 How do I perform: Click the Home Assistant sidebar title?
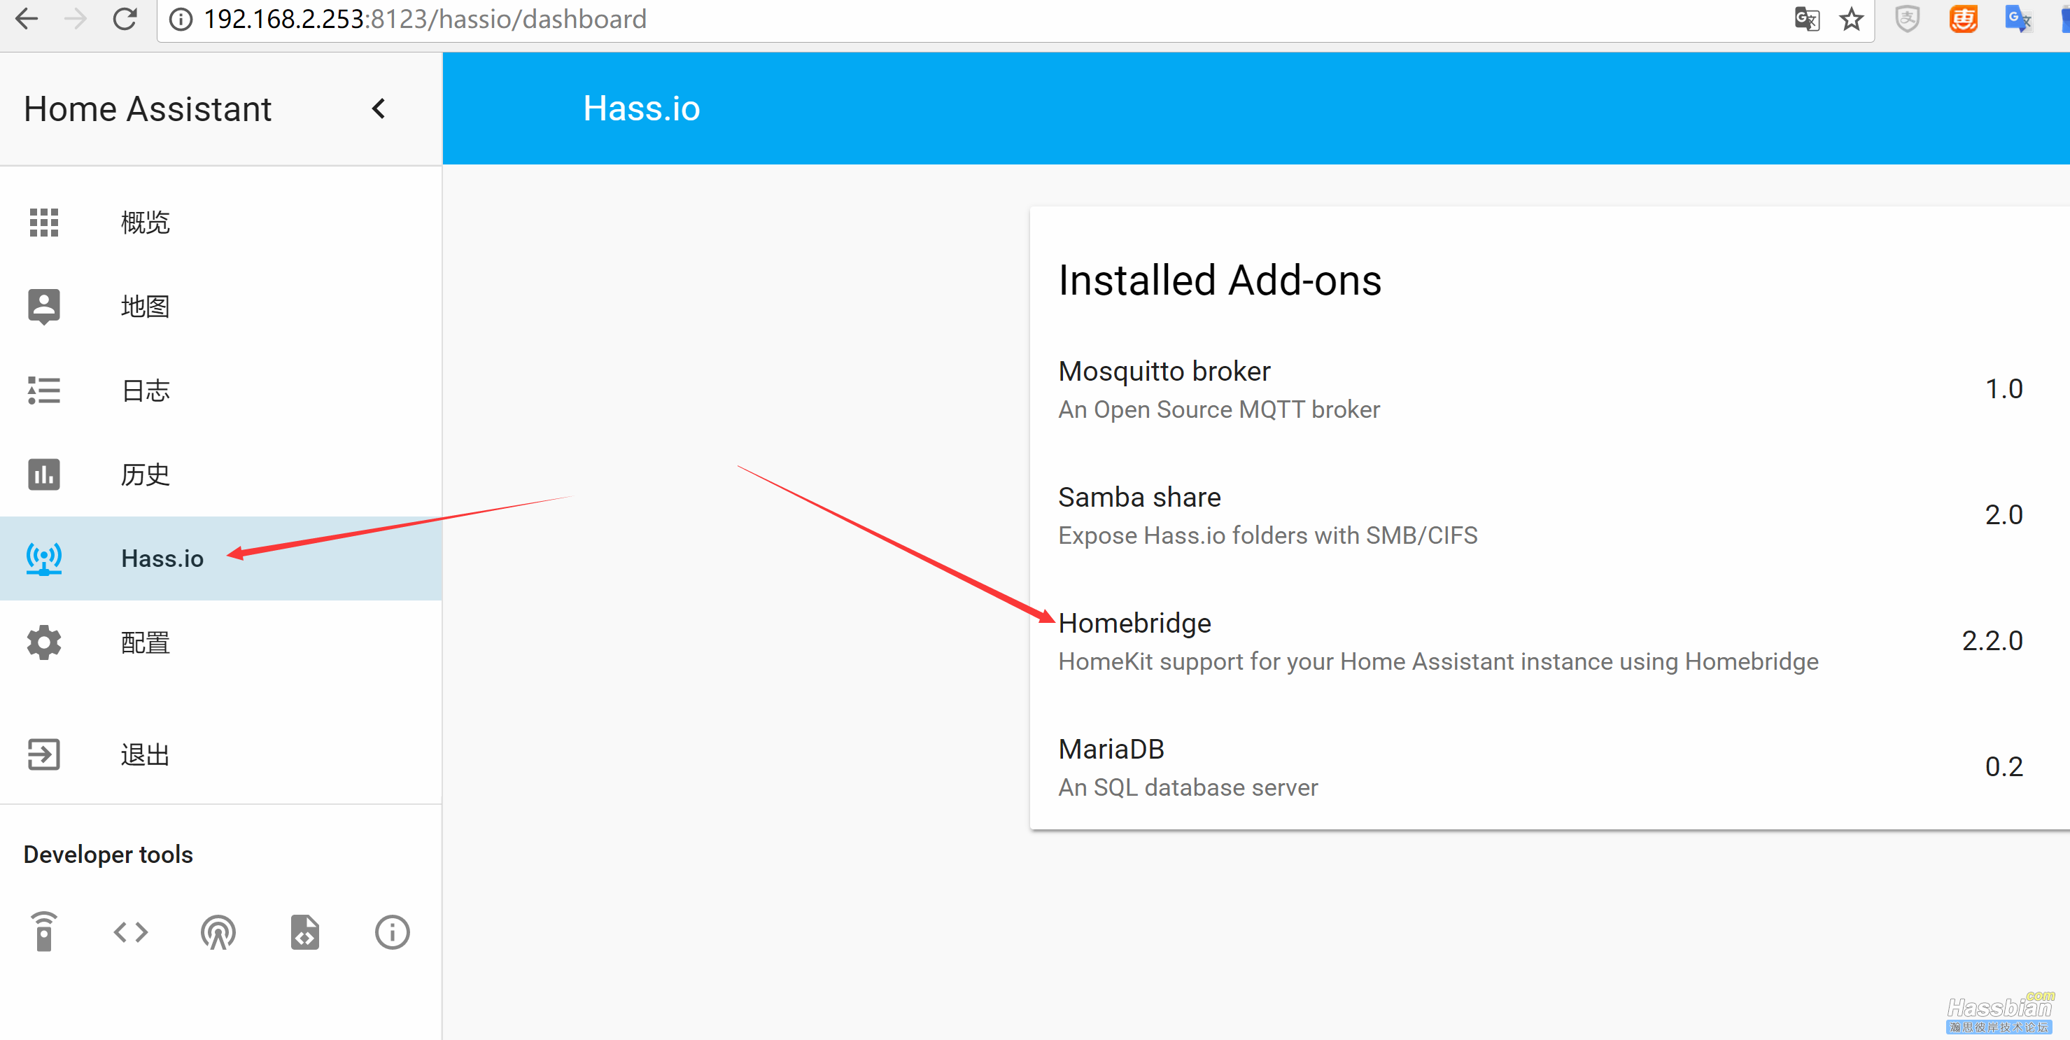(x=148, y=108)
